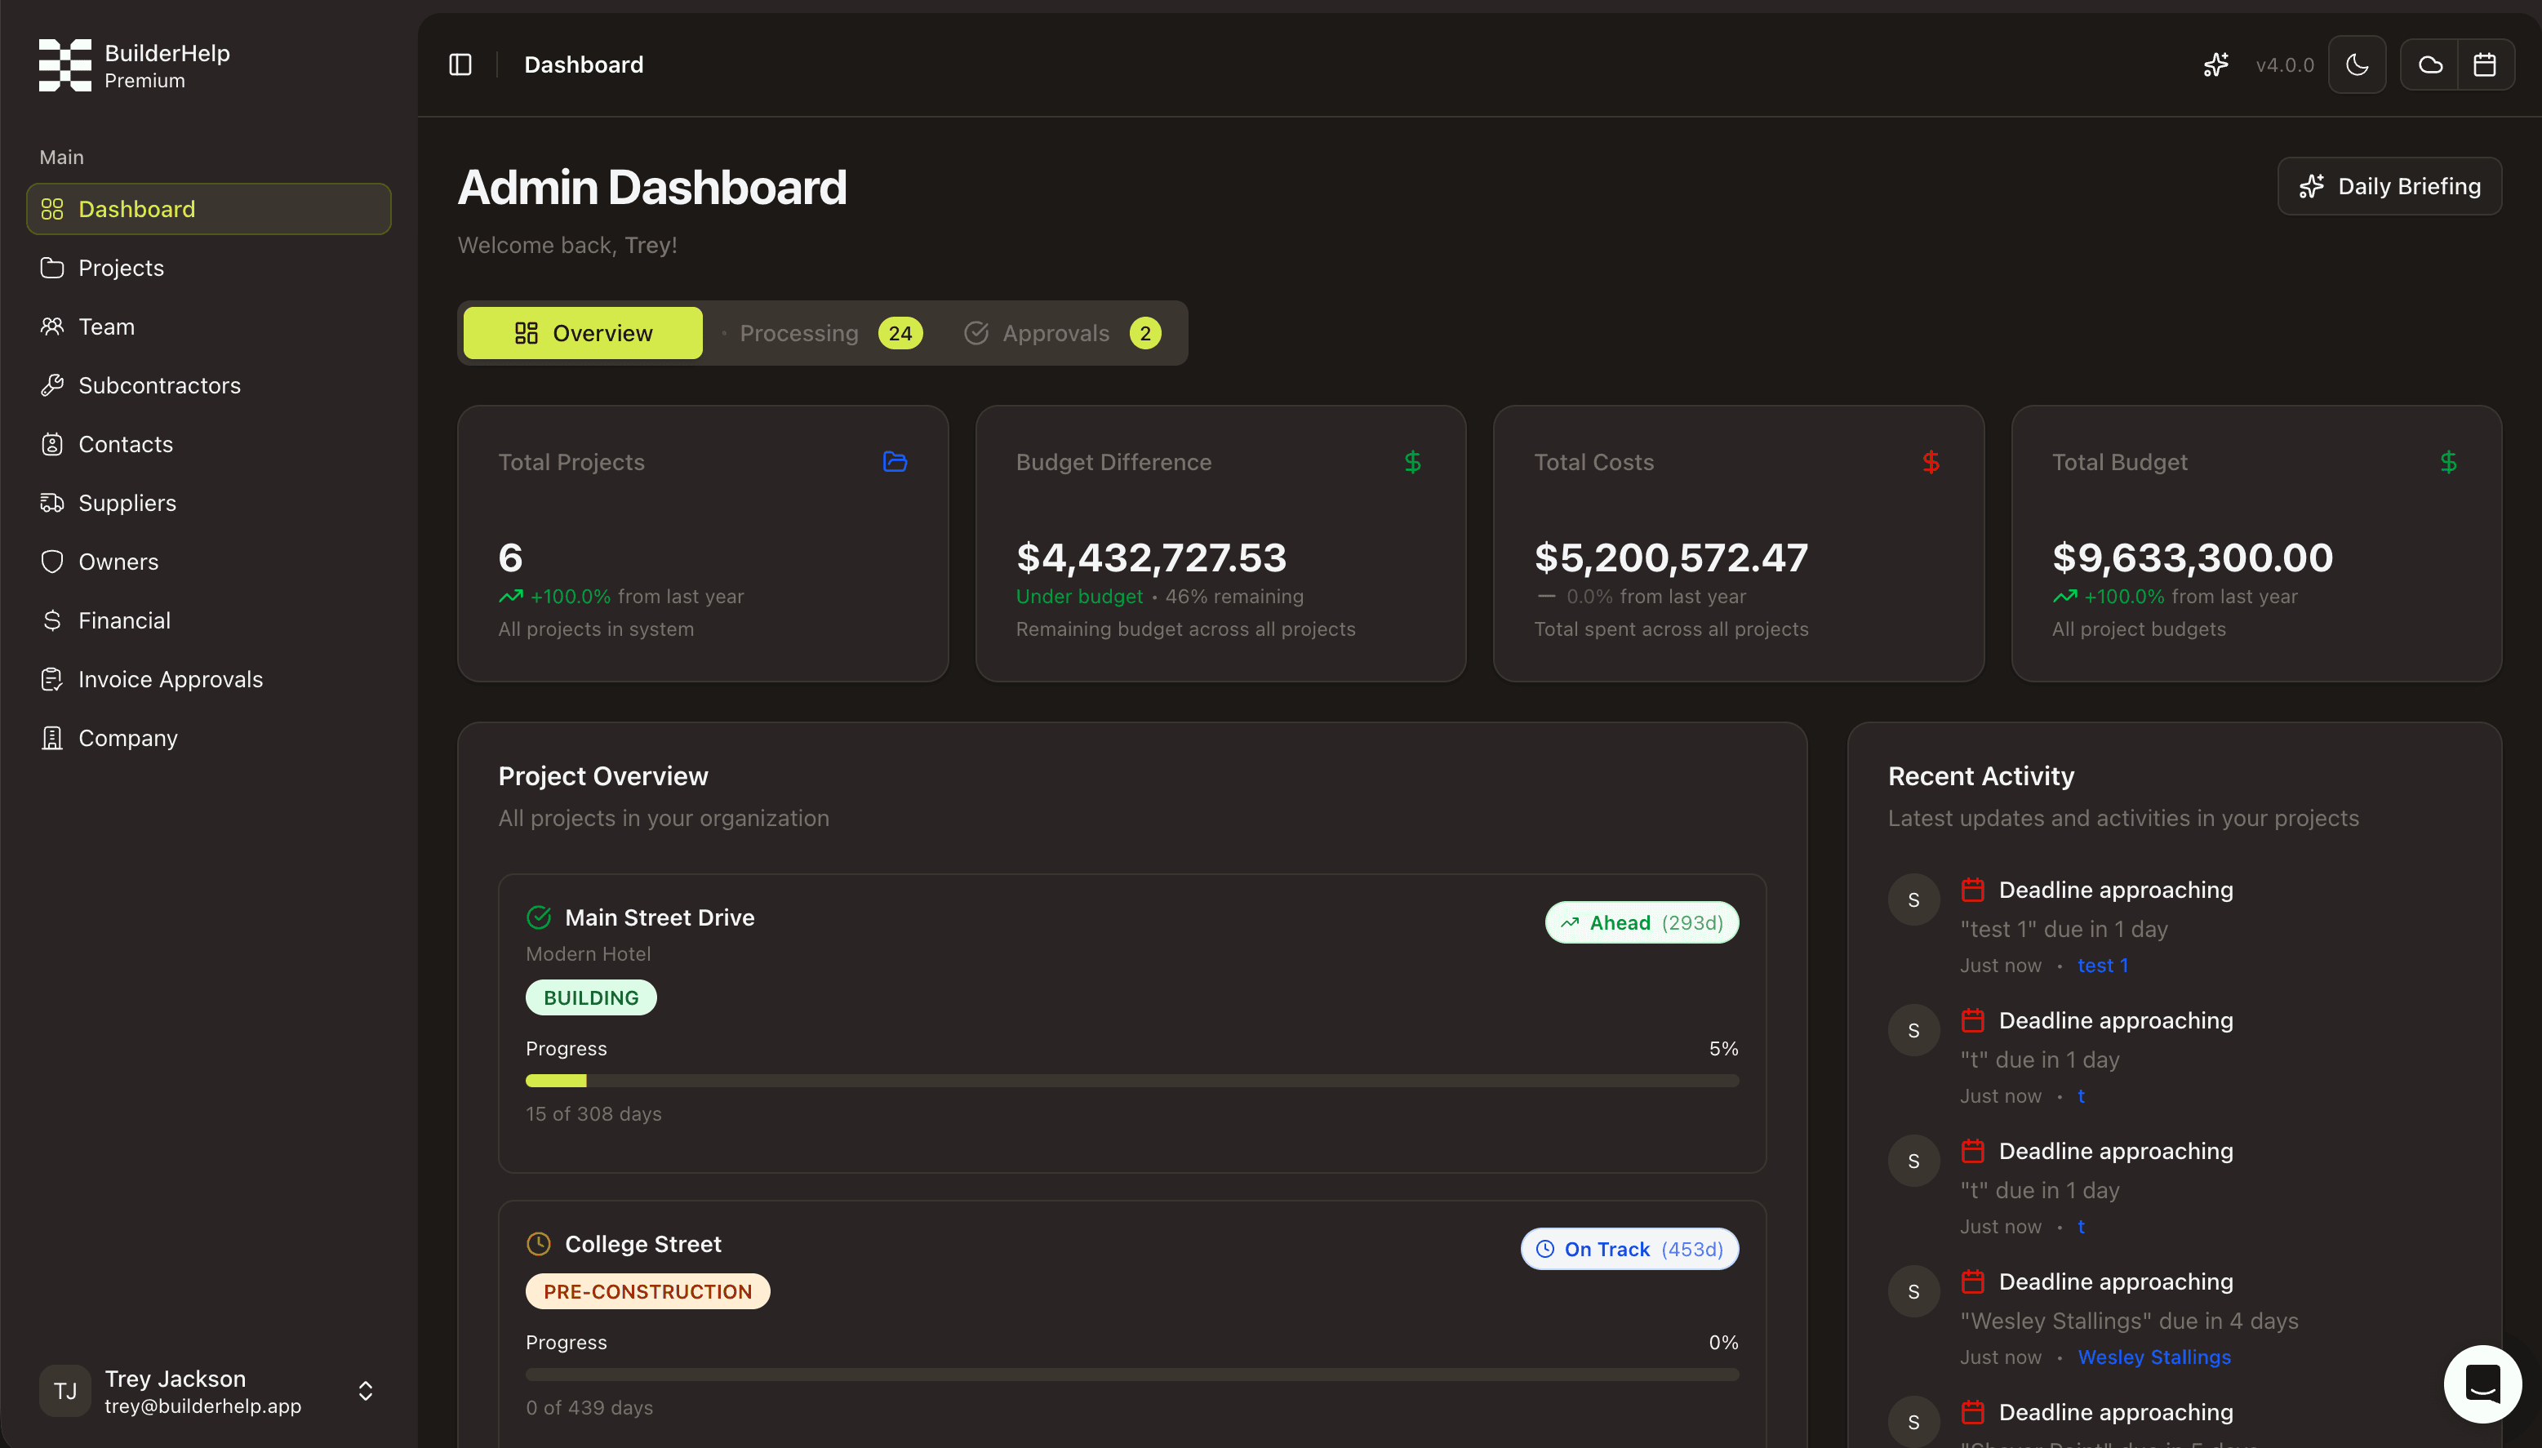Click the Daily Briefing button
Image resolution: width=2542 pixels, height=1448 pixels.
tap(2389, 186)
